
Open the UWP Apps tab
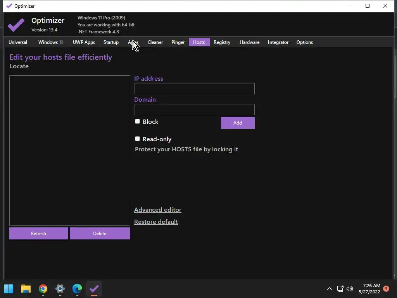(x=84, y=42)
